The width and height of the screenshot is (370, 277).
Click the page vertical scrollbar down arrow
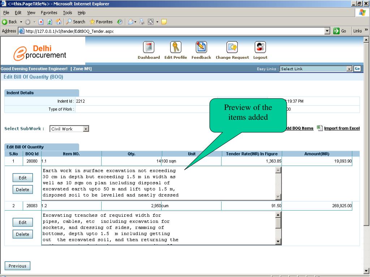click(366, 271)
